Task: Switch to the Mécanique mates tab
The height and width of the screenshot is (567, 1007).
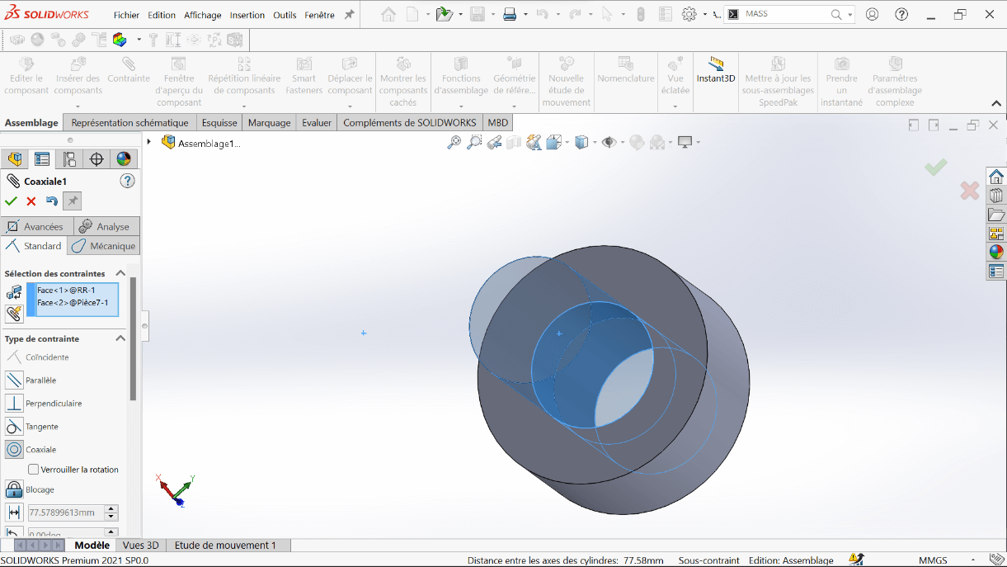Action: coord(104,246)
